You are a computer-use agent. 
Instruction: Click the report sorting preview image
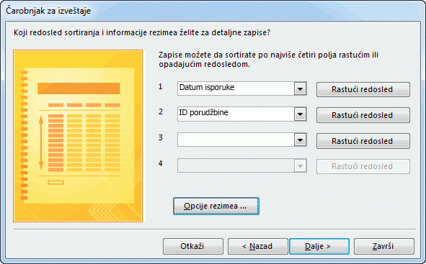(78, 136)
